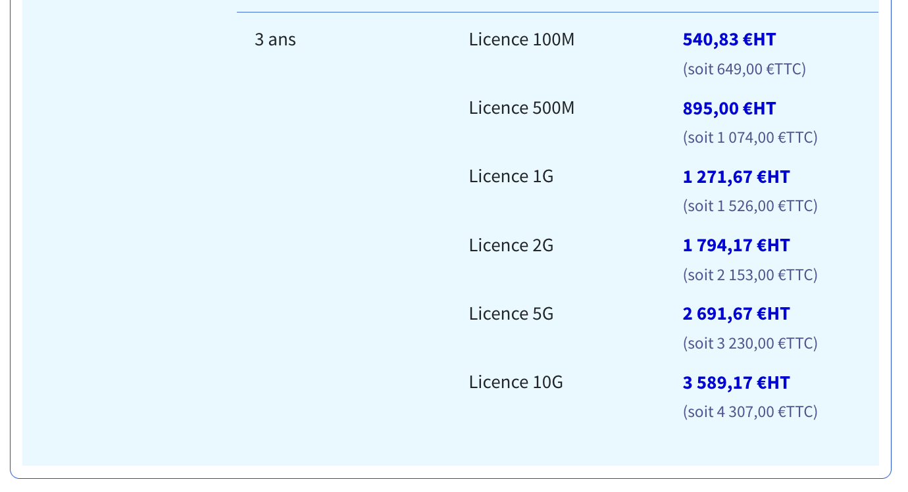Click the '(soit 2 153,00 €TTC)' text
This screenshot has height=492, width=908.
tap(750, 274)
